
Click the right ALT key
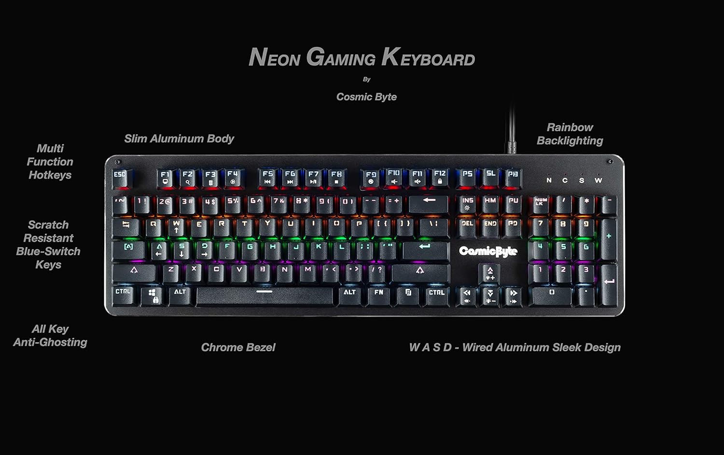pos(349,296)
